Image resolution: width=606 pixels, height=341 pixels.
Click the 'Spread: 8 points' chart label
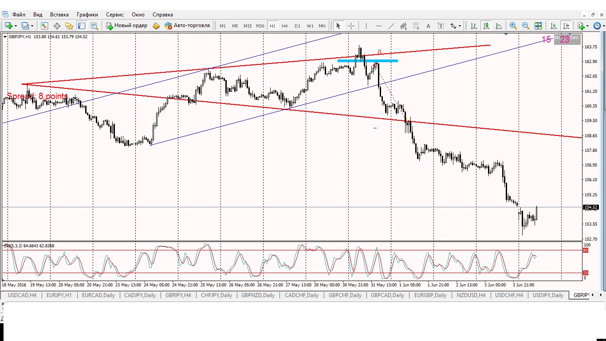coord(37,96)
